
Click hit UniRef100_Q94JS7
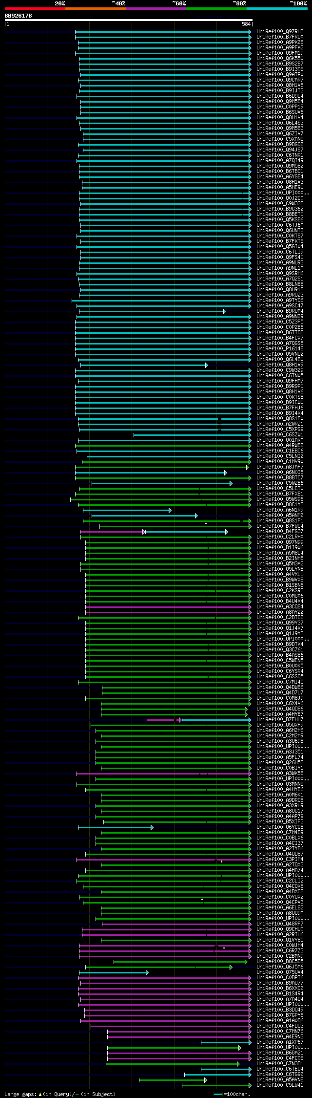click(x=280, y=150)
